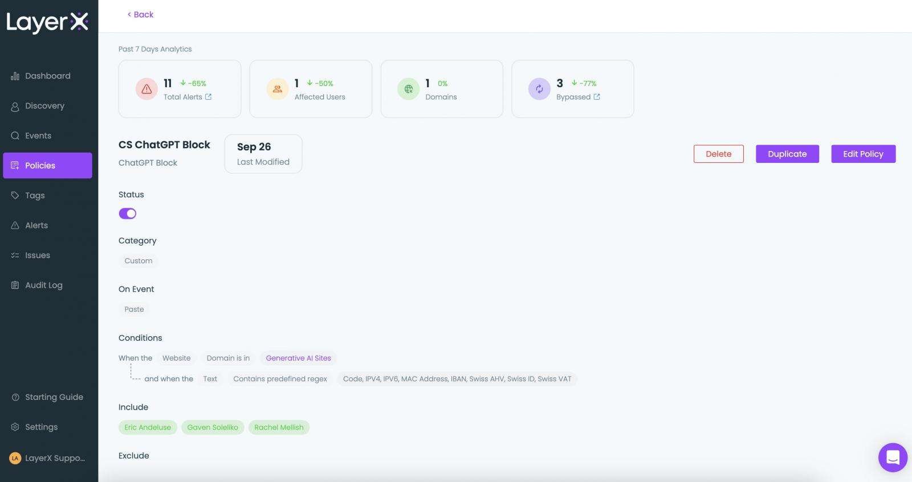Click the Custom category chip
This screenshot has width=912, height=482.
coord(139,261)
